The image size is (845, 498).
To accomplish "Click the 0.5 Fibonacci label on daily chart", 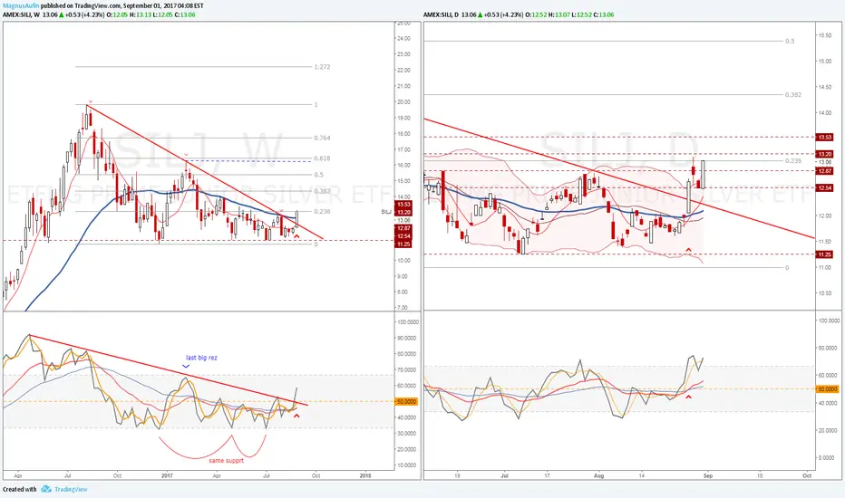I will (x=790, y=41).
